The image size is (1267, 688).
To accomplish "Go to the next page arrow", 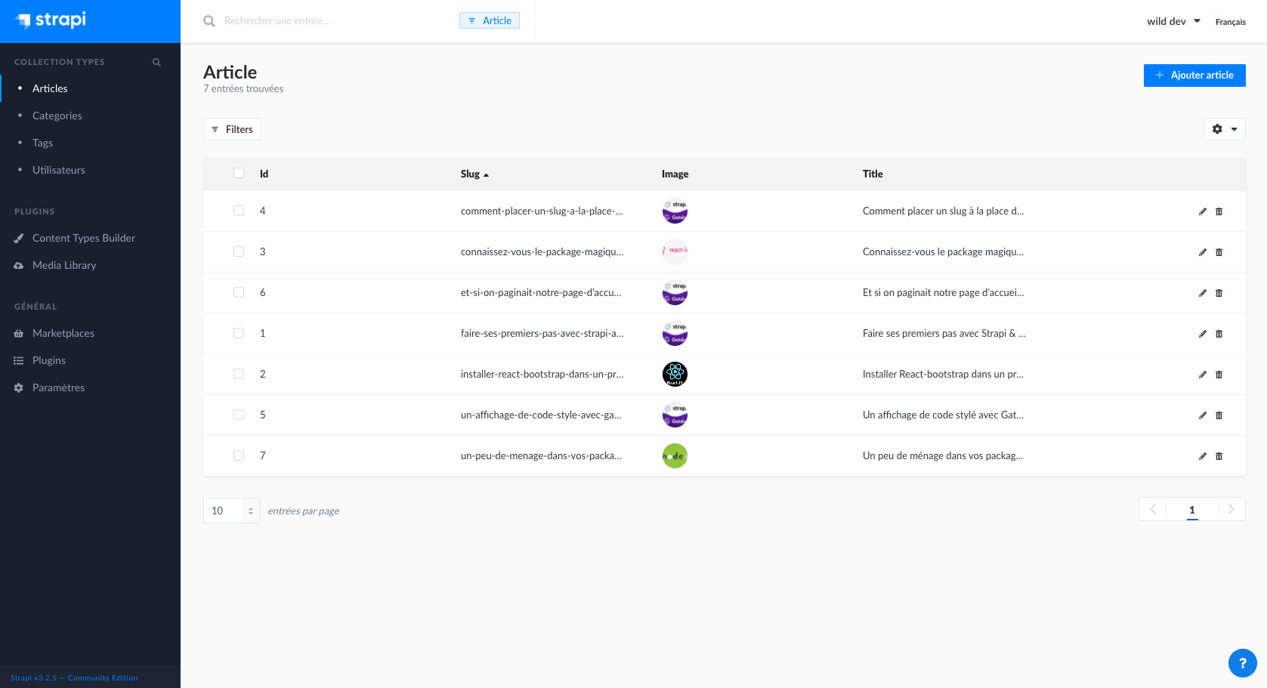I will tap(1231, 509).
